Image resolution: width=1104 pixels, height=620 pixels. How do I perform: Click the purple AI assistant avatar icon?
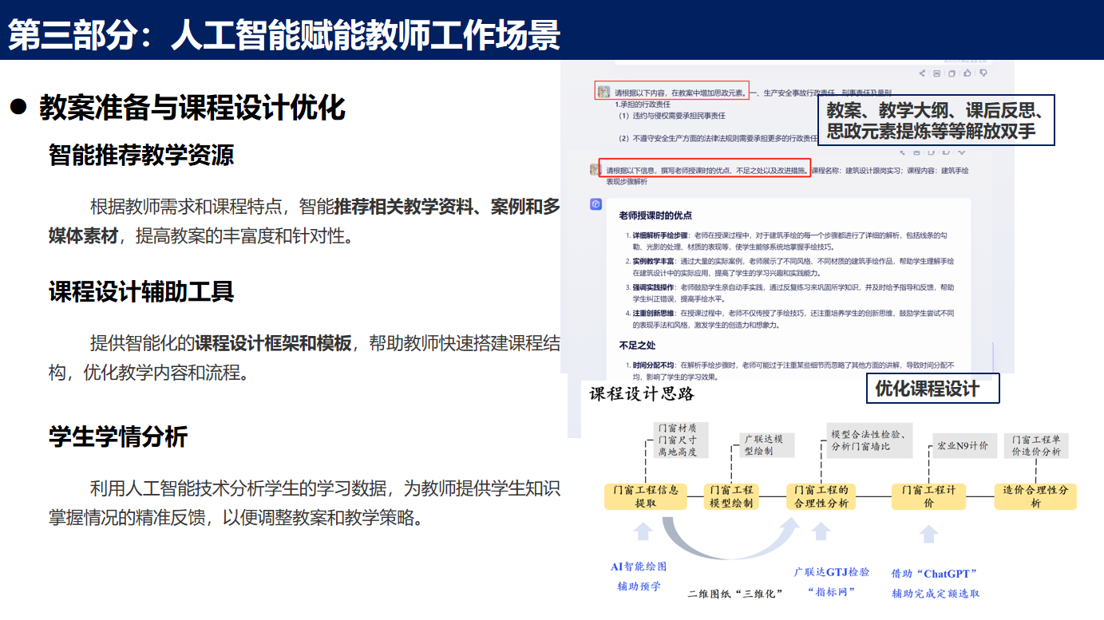tap(596, 205)
